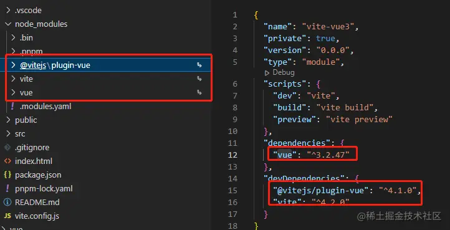Image resolution: width=450 pixels, height=230 pixels.
Task: Click symlink arrow icon on @vitejs\plugin-vue row
Action: [x=199, y=65]
